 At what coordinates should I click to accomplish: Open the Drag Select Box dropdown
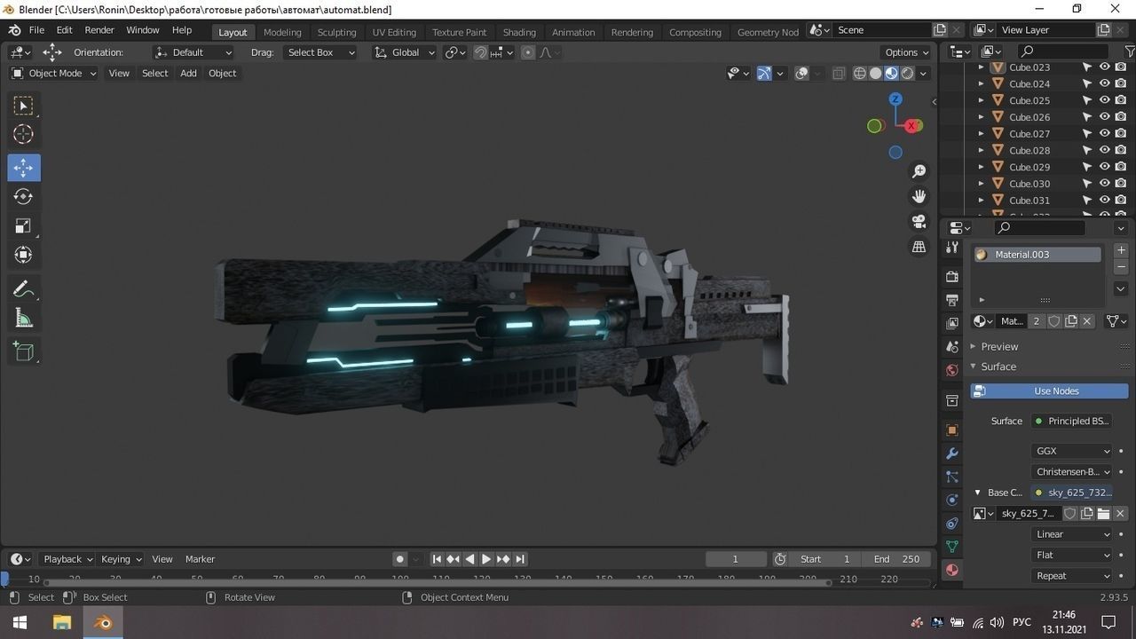tap(319, 52)
